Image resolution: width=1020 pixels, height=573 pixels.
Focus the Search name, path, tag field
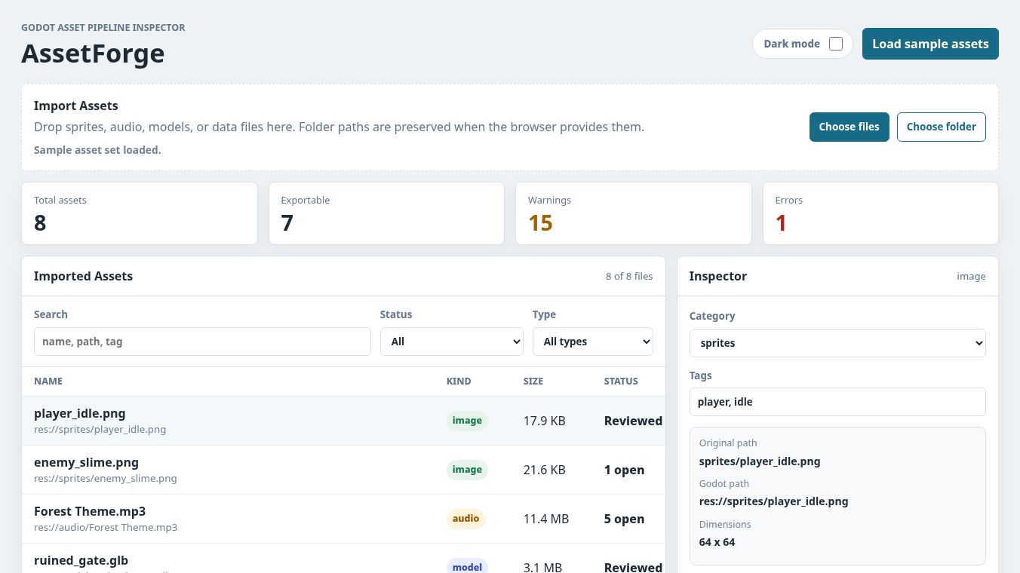pos(202,342)
